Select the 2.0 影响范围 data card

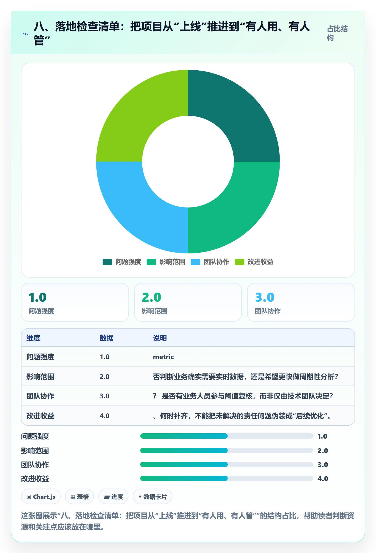click(188, 302)
